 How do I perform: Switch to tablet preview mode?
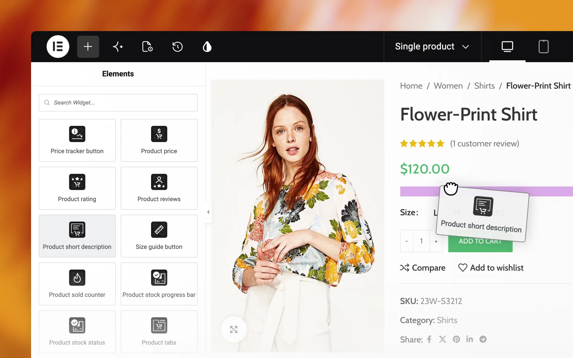(543, 47)
